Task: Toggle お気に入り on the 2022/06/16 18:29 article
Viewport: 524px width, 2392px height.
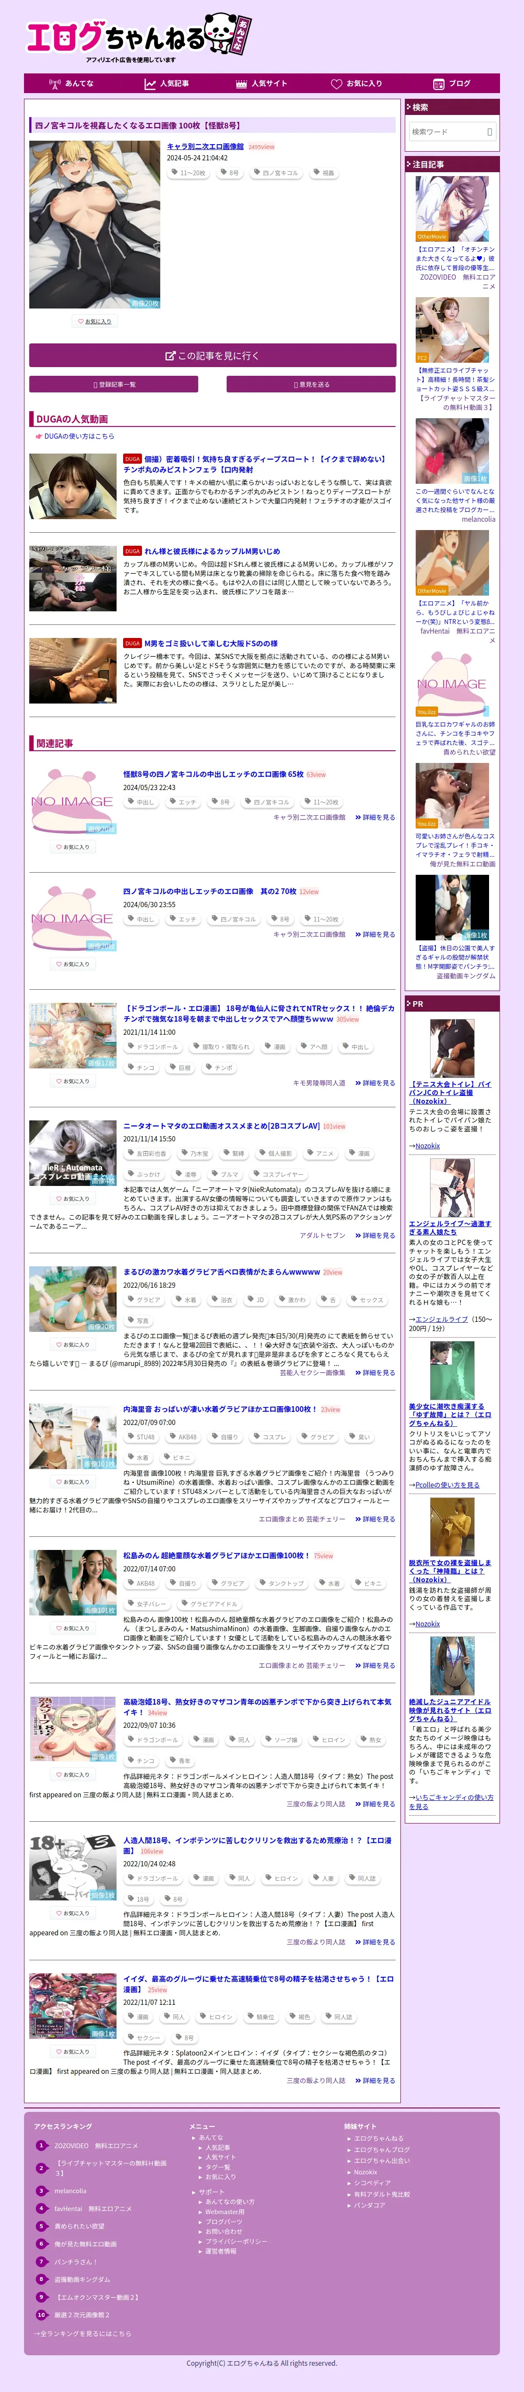Action: point(72,1345)
